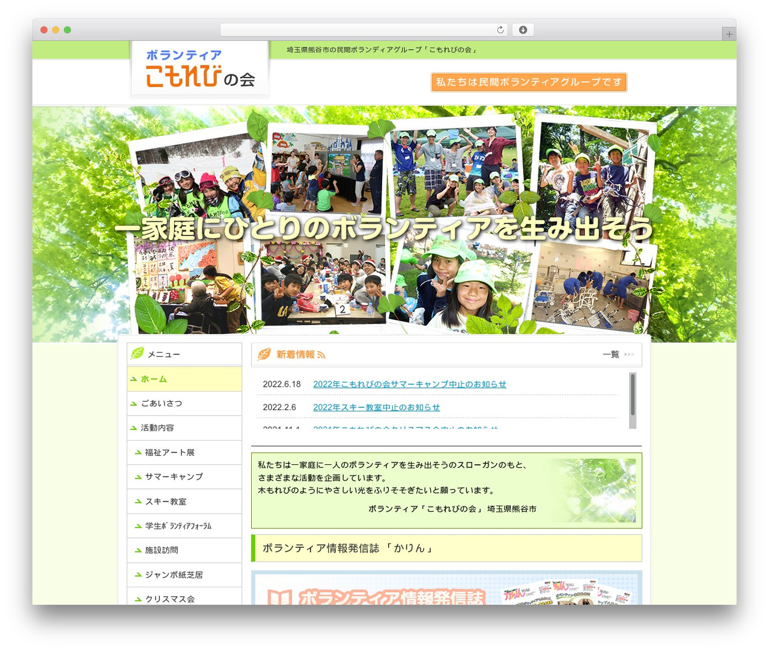Viewport: 769px width, 651px height.
Task: Select ホーム in the side menu
Action: pos(184,380)
